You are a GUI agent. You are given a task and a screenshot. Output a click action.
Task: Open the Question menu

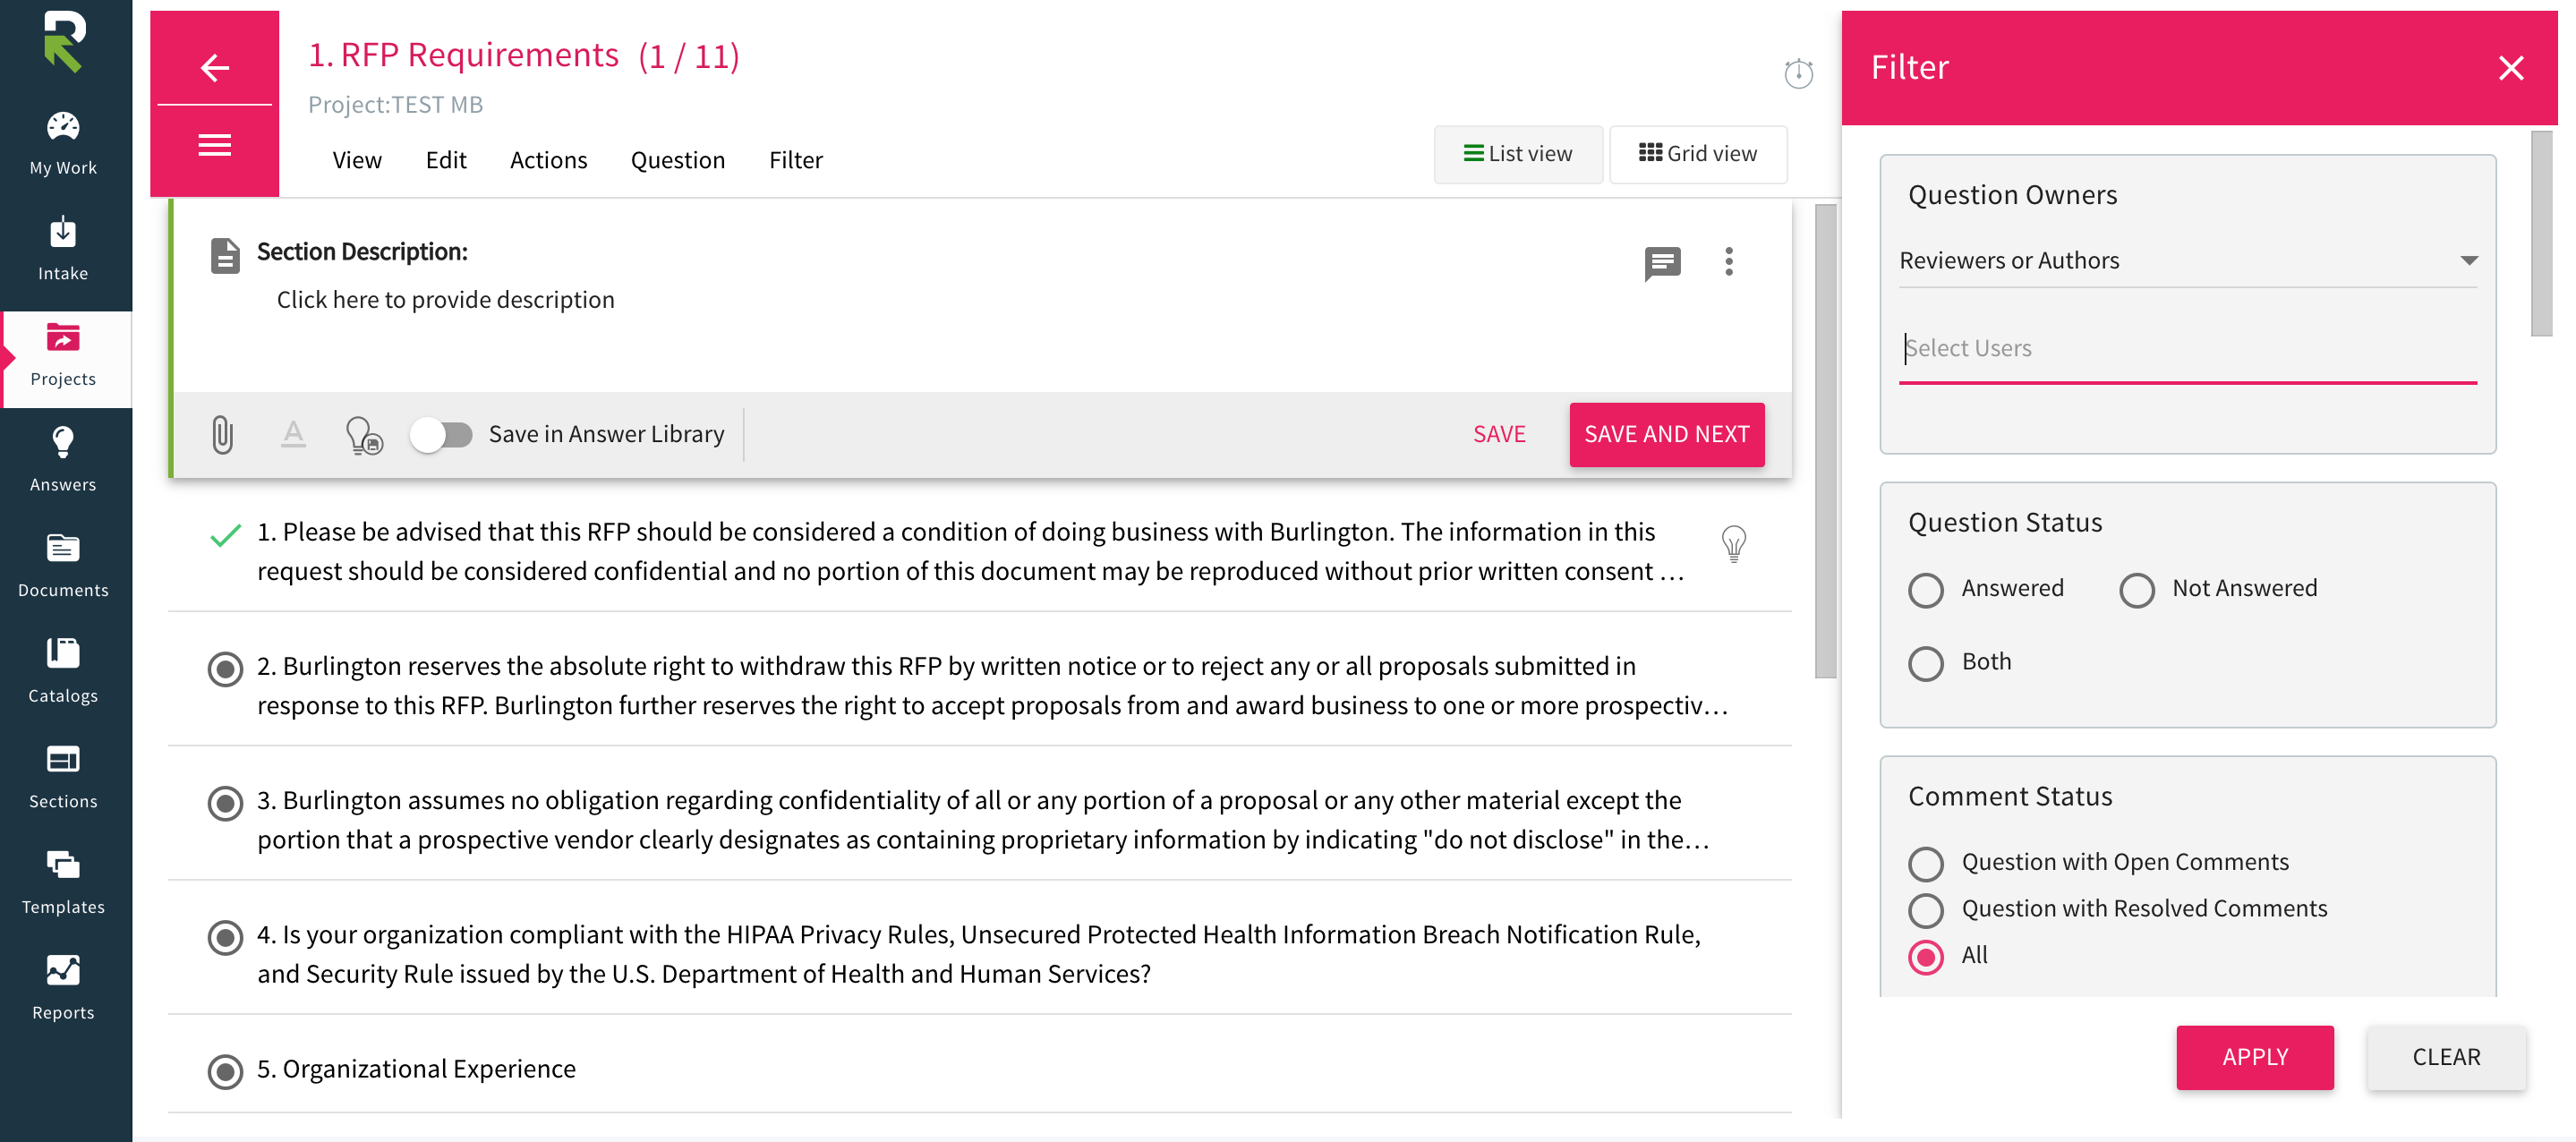[677, 160]
